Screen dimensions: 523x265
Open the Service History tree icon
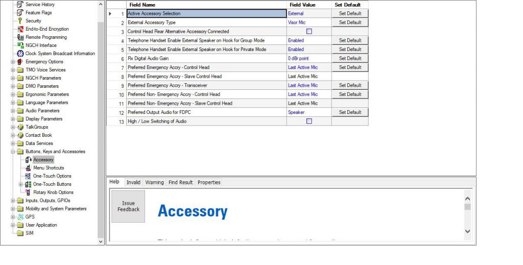pyautogui.click(x=20, y=4)
